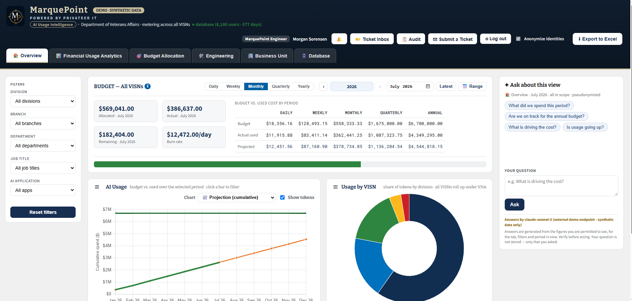Click the info icon beside BUDGET — All VISNs
This screenshot has height=301, width=632.
pyautogui.click(x=148, y=86)
